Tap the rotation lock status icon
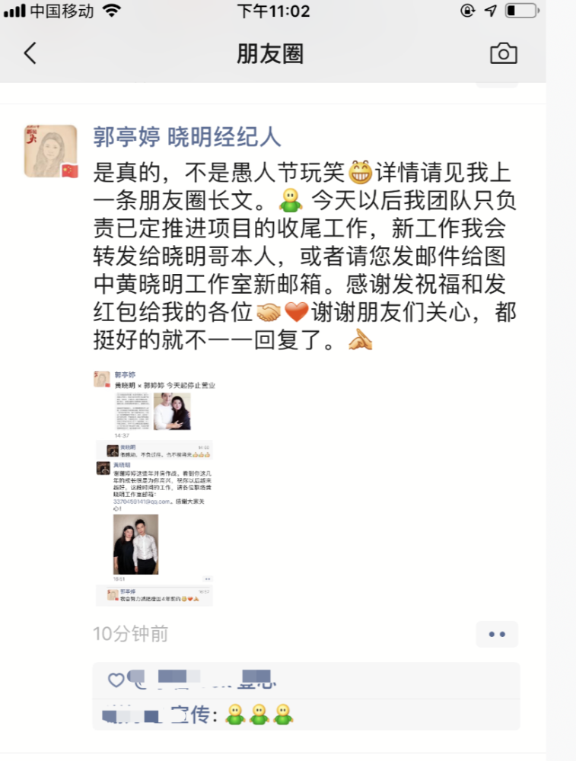The height and width of the screenshot is (761, 576). point(467,11)
